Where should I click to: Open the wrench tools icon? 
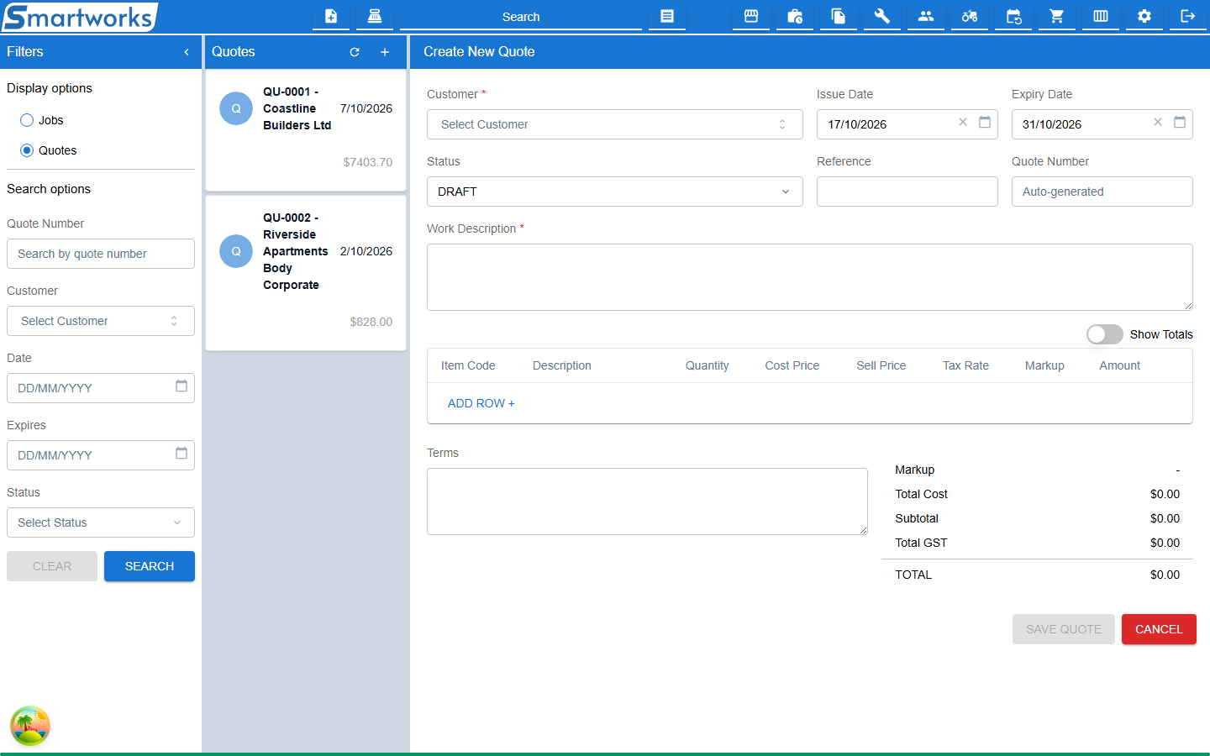point(882,16)
